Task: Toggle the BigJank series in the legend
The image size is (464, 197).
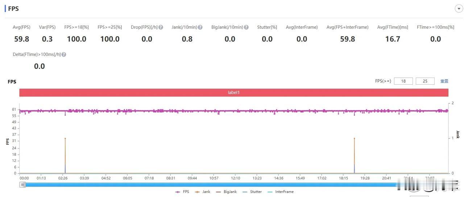Action: point(226,192)
